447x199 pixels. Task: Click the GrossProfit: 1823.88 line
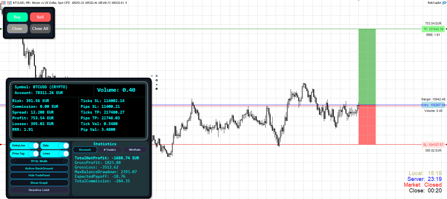(x=98, y=162)
